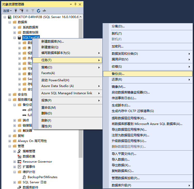Image resolution: width=194 pixels, height=189 pixels.
Task: Click the server icon for DESKTOP-E4RHP2B
Action: click(x=10, y=17)
